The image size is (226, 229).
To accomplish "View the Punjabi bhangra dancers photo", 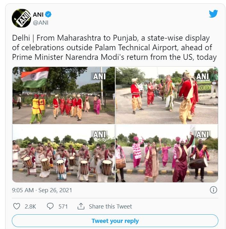I will pyautogui.click(x=167, y=154).
